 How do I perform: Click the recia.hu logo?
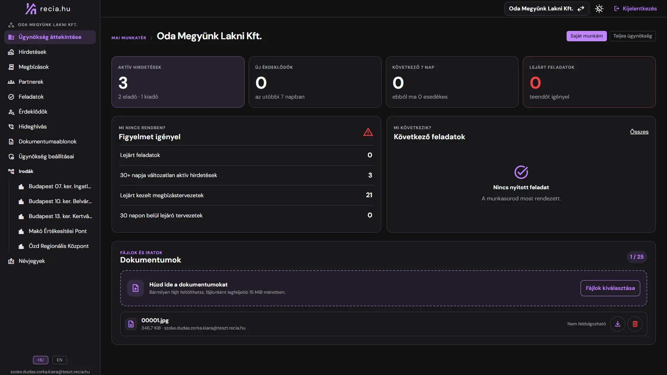click(48, 9)
